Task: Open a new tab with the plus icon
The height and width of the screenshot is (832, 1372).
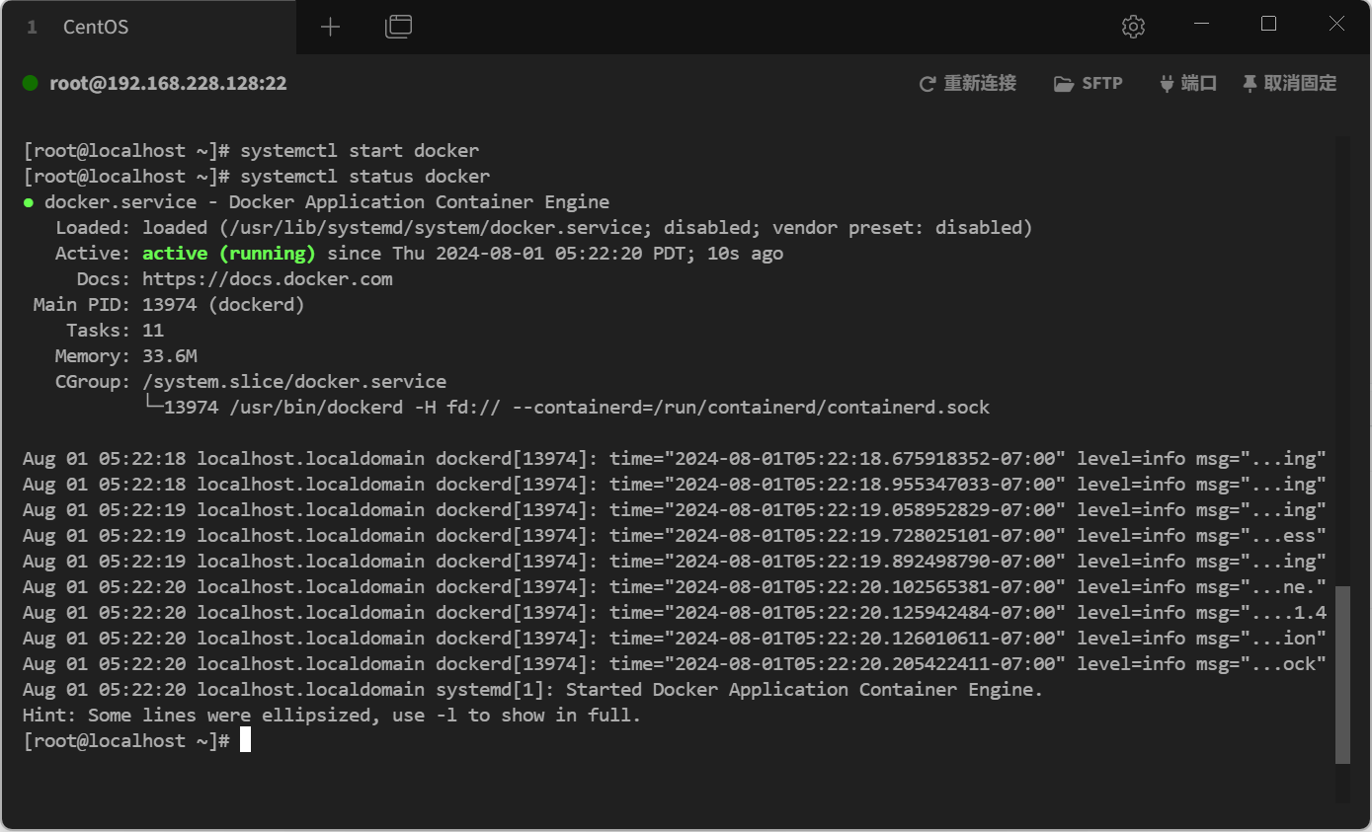Action: (x=330, y=27)
